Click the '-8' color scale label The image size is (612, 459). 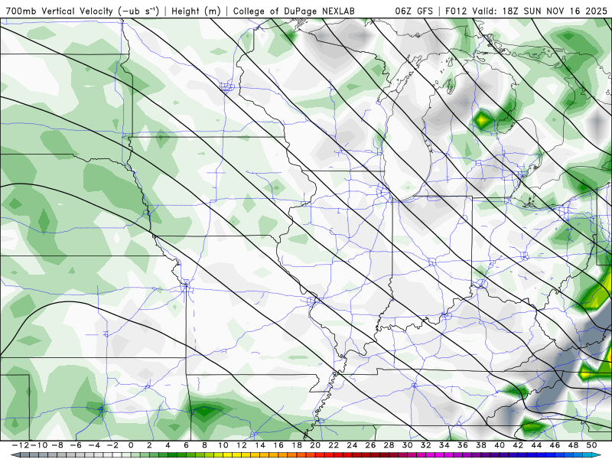[57, 445]
